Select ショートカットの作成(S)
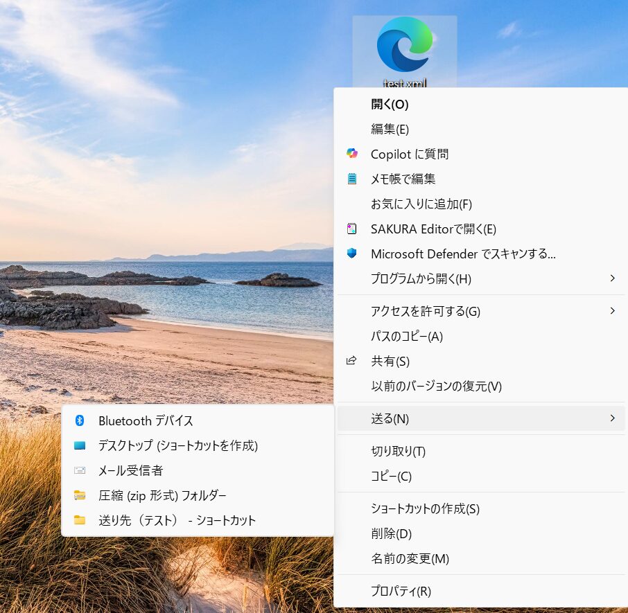Viewport: 628px width, 613px height. point(481,508)
